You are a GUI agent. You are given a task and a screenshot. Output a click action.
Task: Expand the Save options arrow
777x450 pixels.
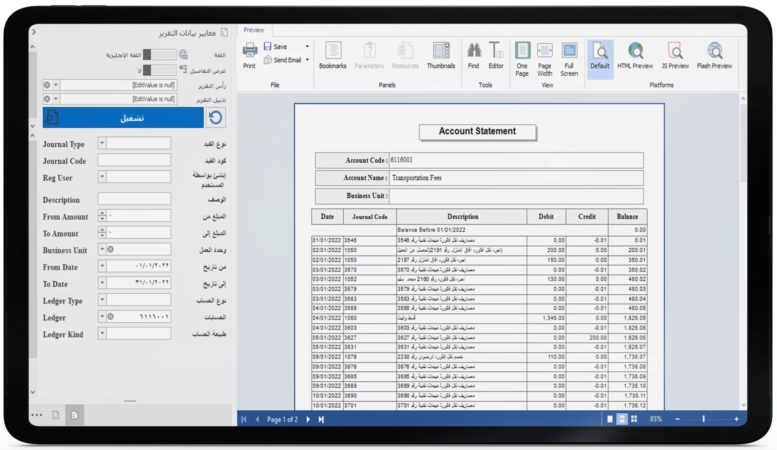tap(307, 47)
